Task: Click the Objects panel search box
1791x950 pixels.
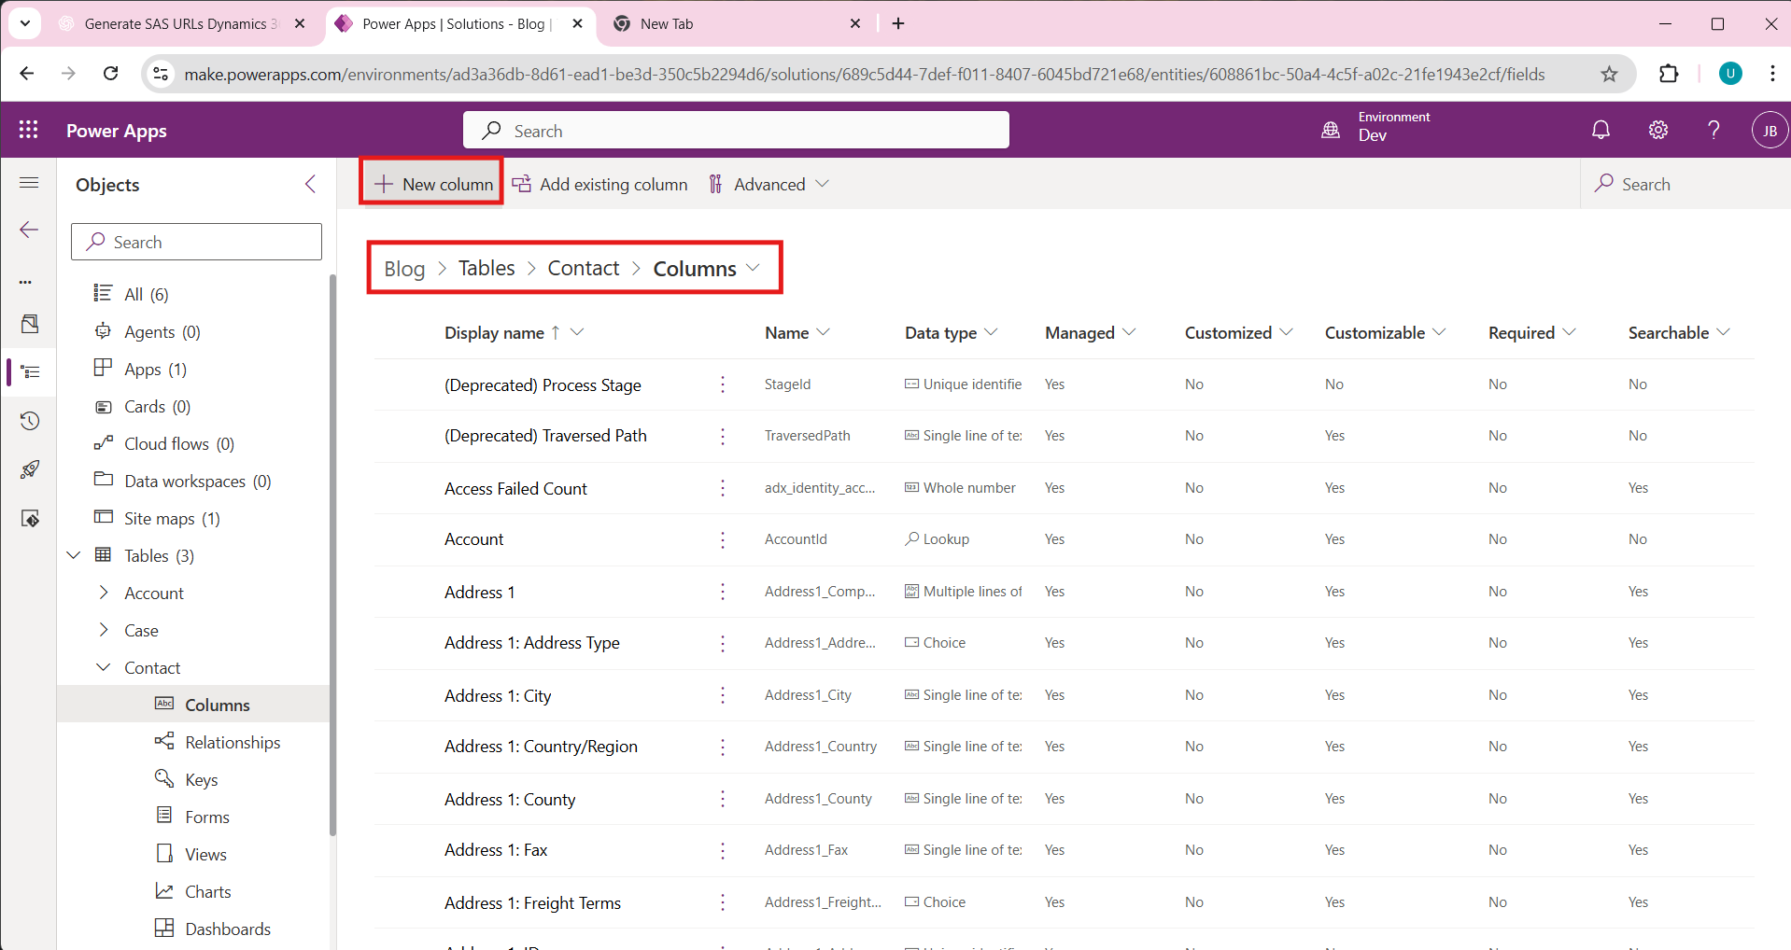Action: click(x=197, y=242)
